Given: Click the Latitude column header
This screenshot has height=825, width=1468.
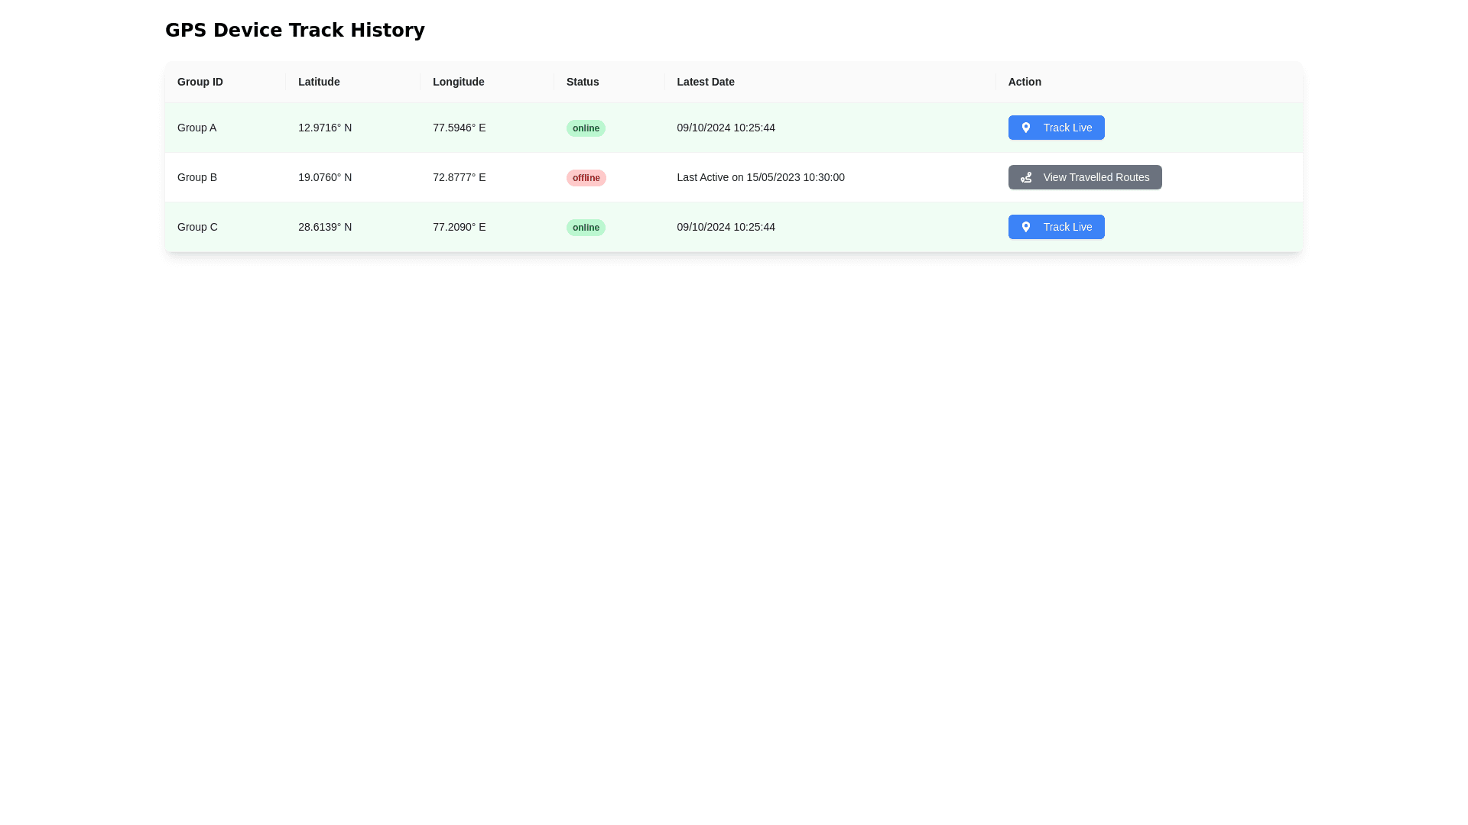Looking at the screenshot, I should pyautogui.click(x=319, y=82).
